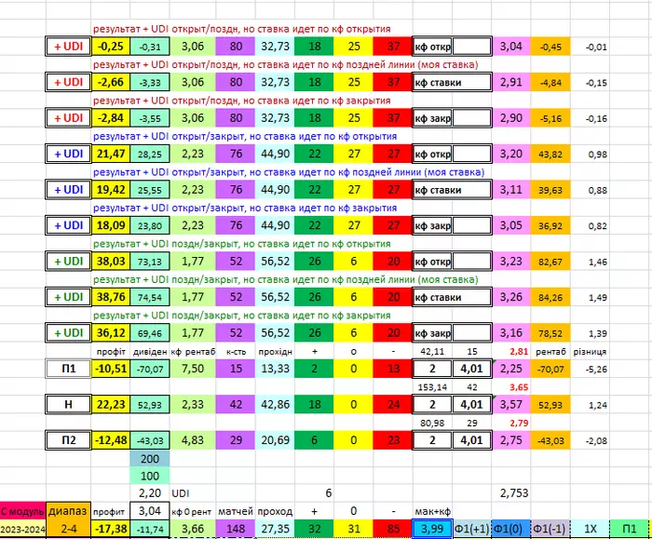The image size is (652, 539).
Task: Click the orange cell reading -4,84
Action: pyautogui.click(x=550, y=82)
